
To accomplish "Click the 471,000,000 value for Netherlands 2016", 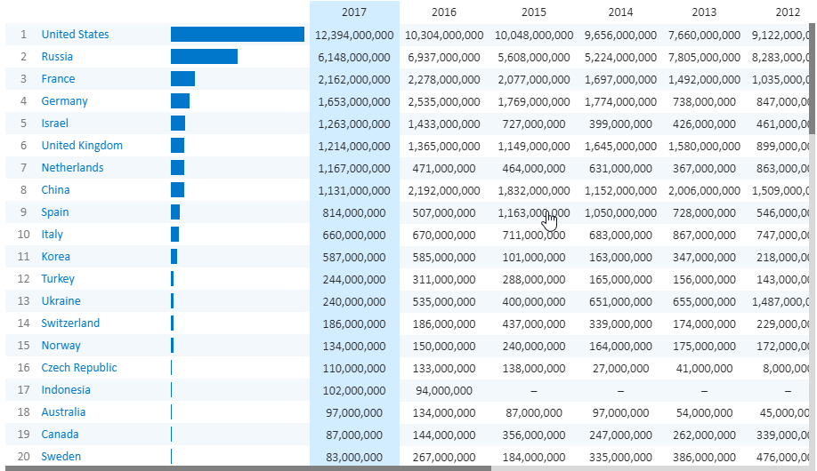I will (444, 169).
